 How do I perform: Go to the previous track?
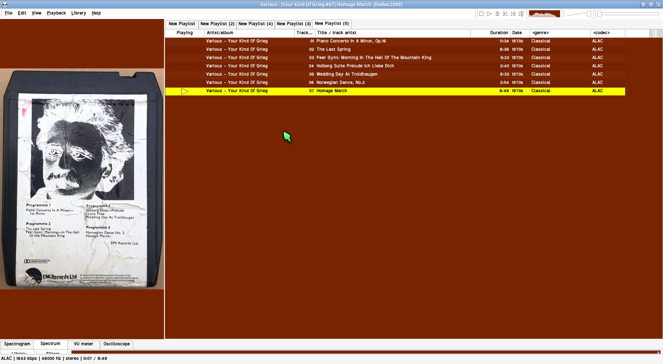(505, 14)
